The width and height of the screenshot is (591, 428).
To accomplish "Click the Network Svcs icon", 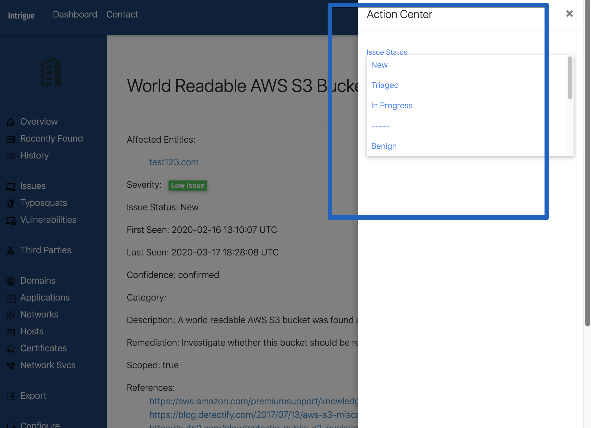I will (x=11, y=366).
